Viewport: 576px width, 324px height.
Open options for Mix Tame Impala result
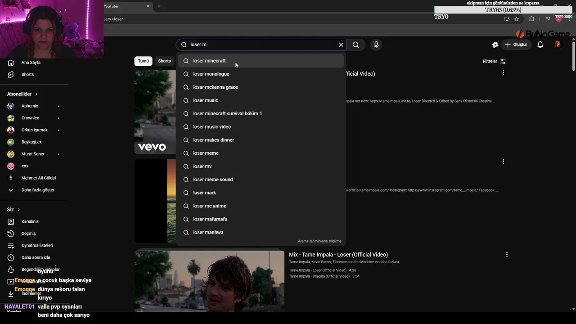point(507,255)
